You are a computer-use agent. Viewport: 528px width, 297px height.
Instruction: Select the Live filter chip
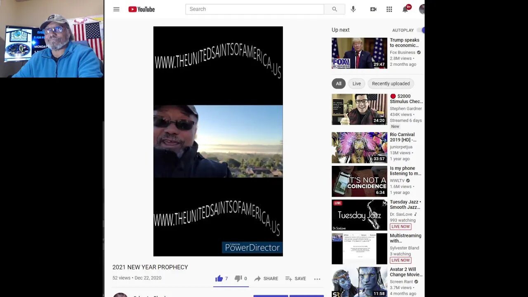point(356,84)
